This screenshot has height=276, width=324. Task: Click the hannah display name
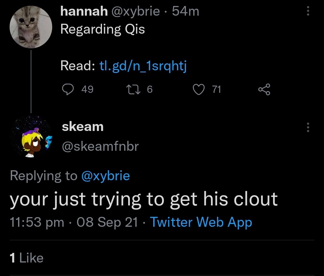click(x=84, y=12)
